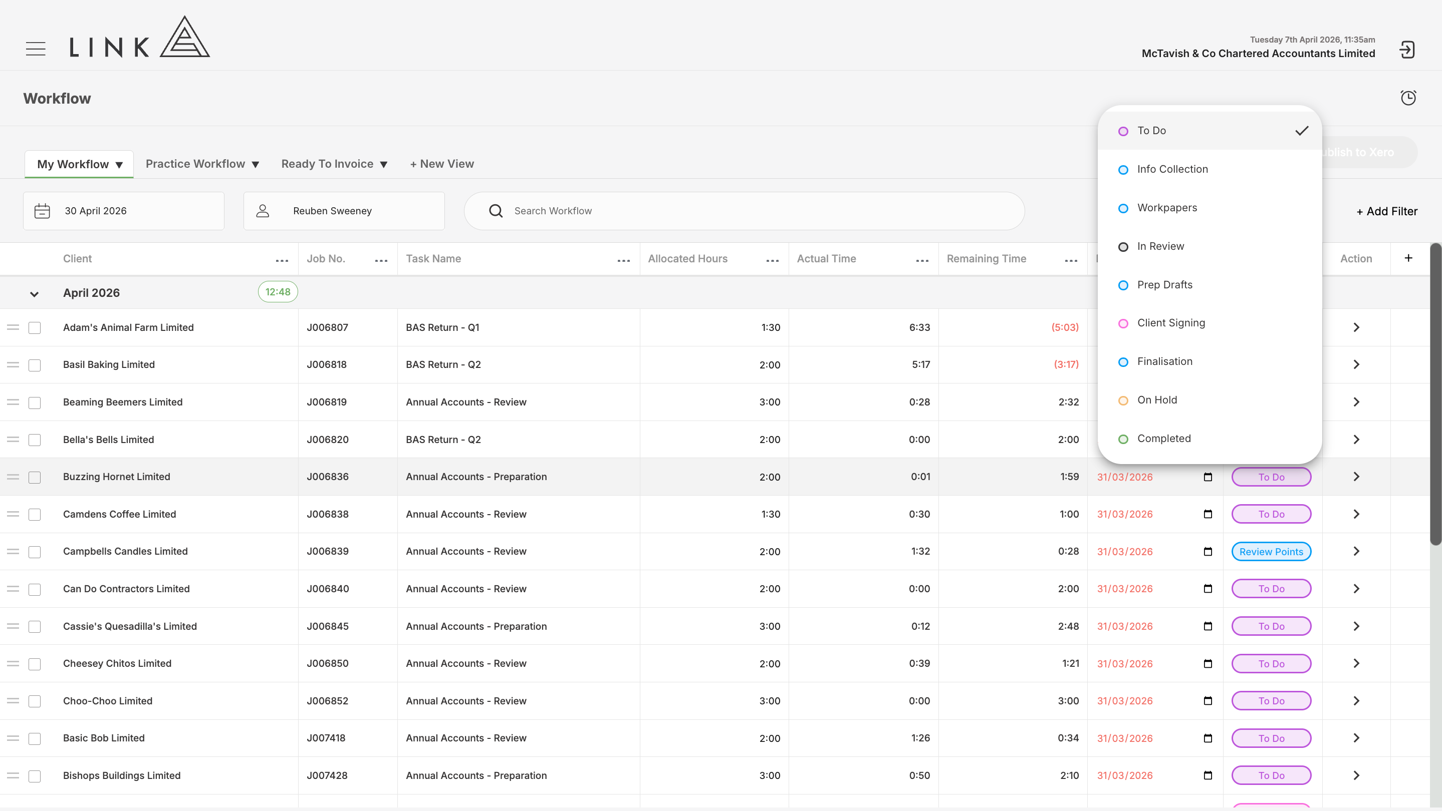Open Allocated Hours column options menu
The image size is (1442, 811).
click(773, 261)
